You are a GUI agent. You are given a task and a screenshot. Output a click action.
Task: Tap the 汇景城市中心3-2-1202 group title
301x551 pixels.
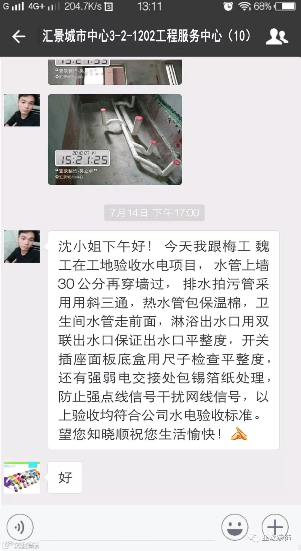tap(147, 36)
